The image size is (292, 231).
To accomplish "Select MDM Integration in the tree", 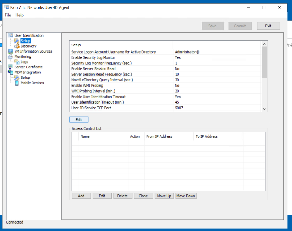I will tap(28, 72).
